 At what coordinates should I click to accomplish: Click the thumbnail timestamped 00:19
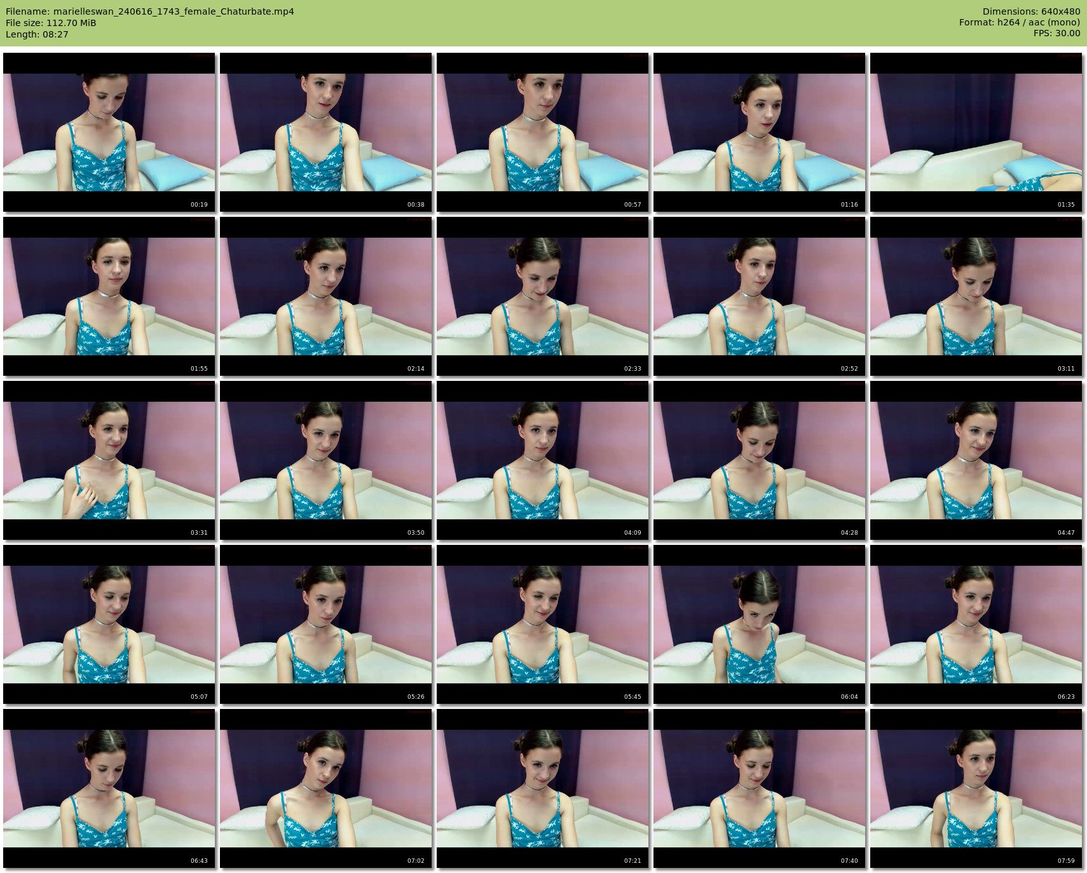tap(109, 132)
